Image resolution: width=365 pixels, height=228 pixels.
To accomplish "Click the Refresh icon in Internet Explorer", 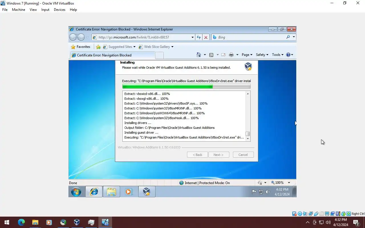I will pos(199,37).
